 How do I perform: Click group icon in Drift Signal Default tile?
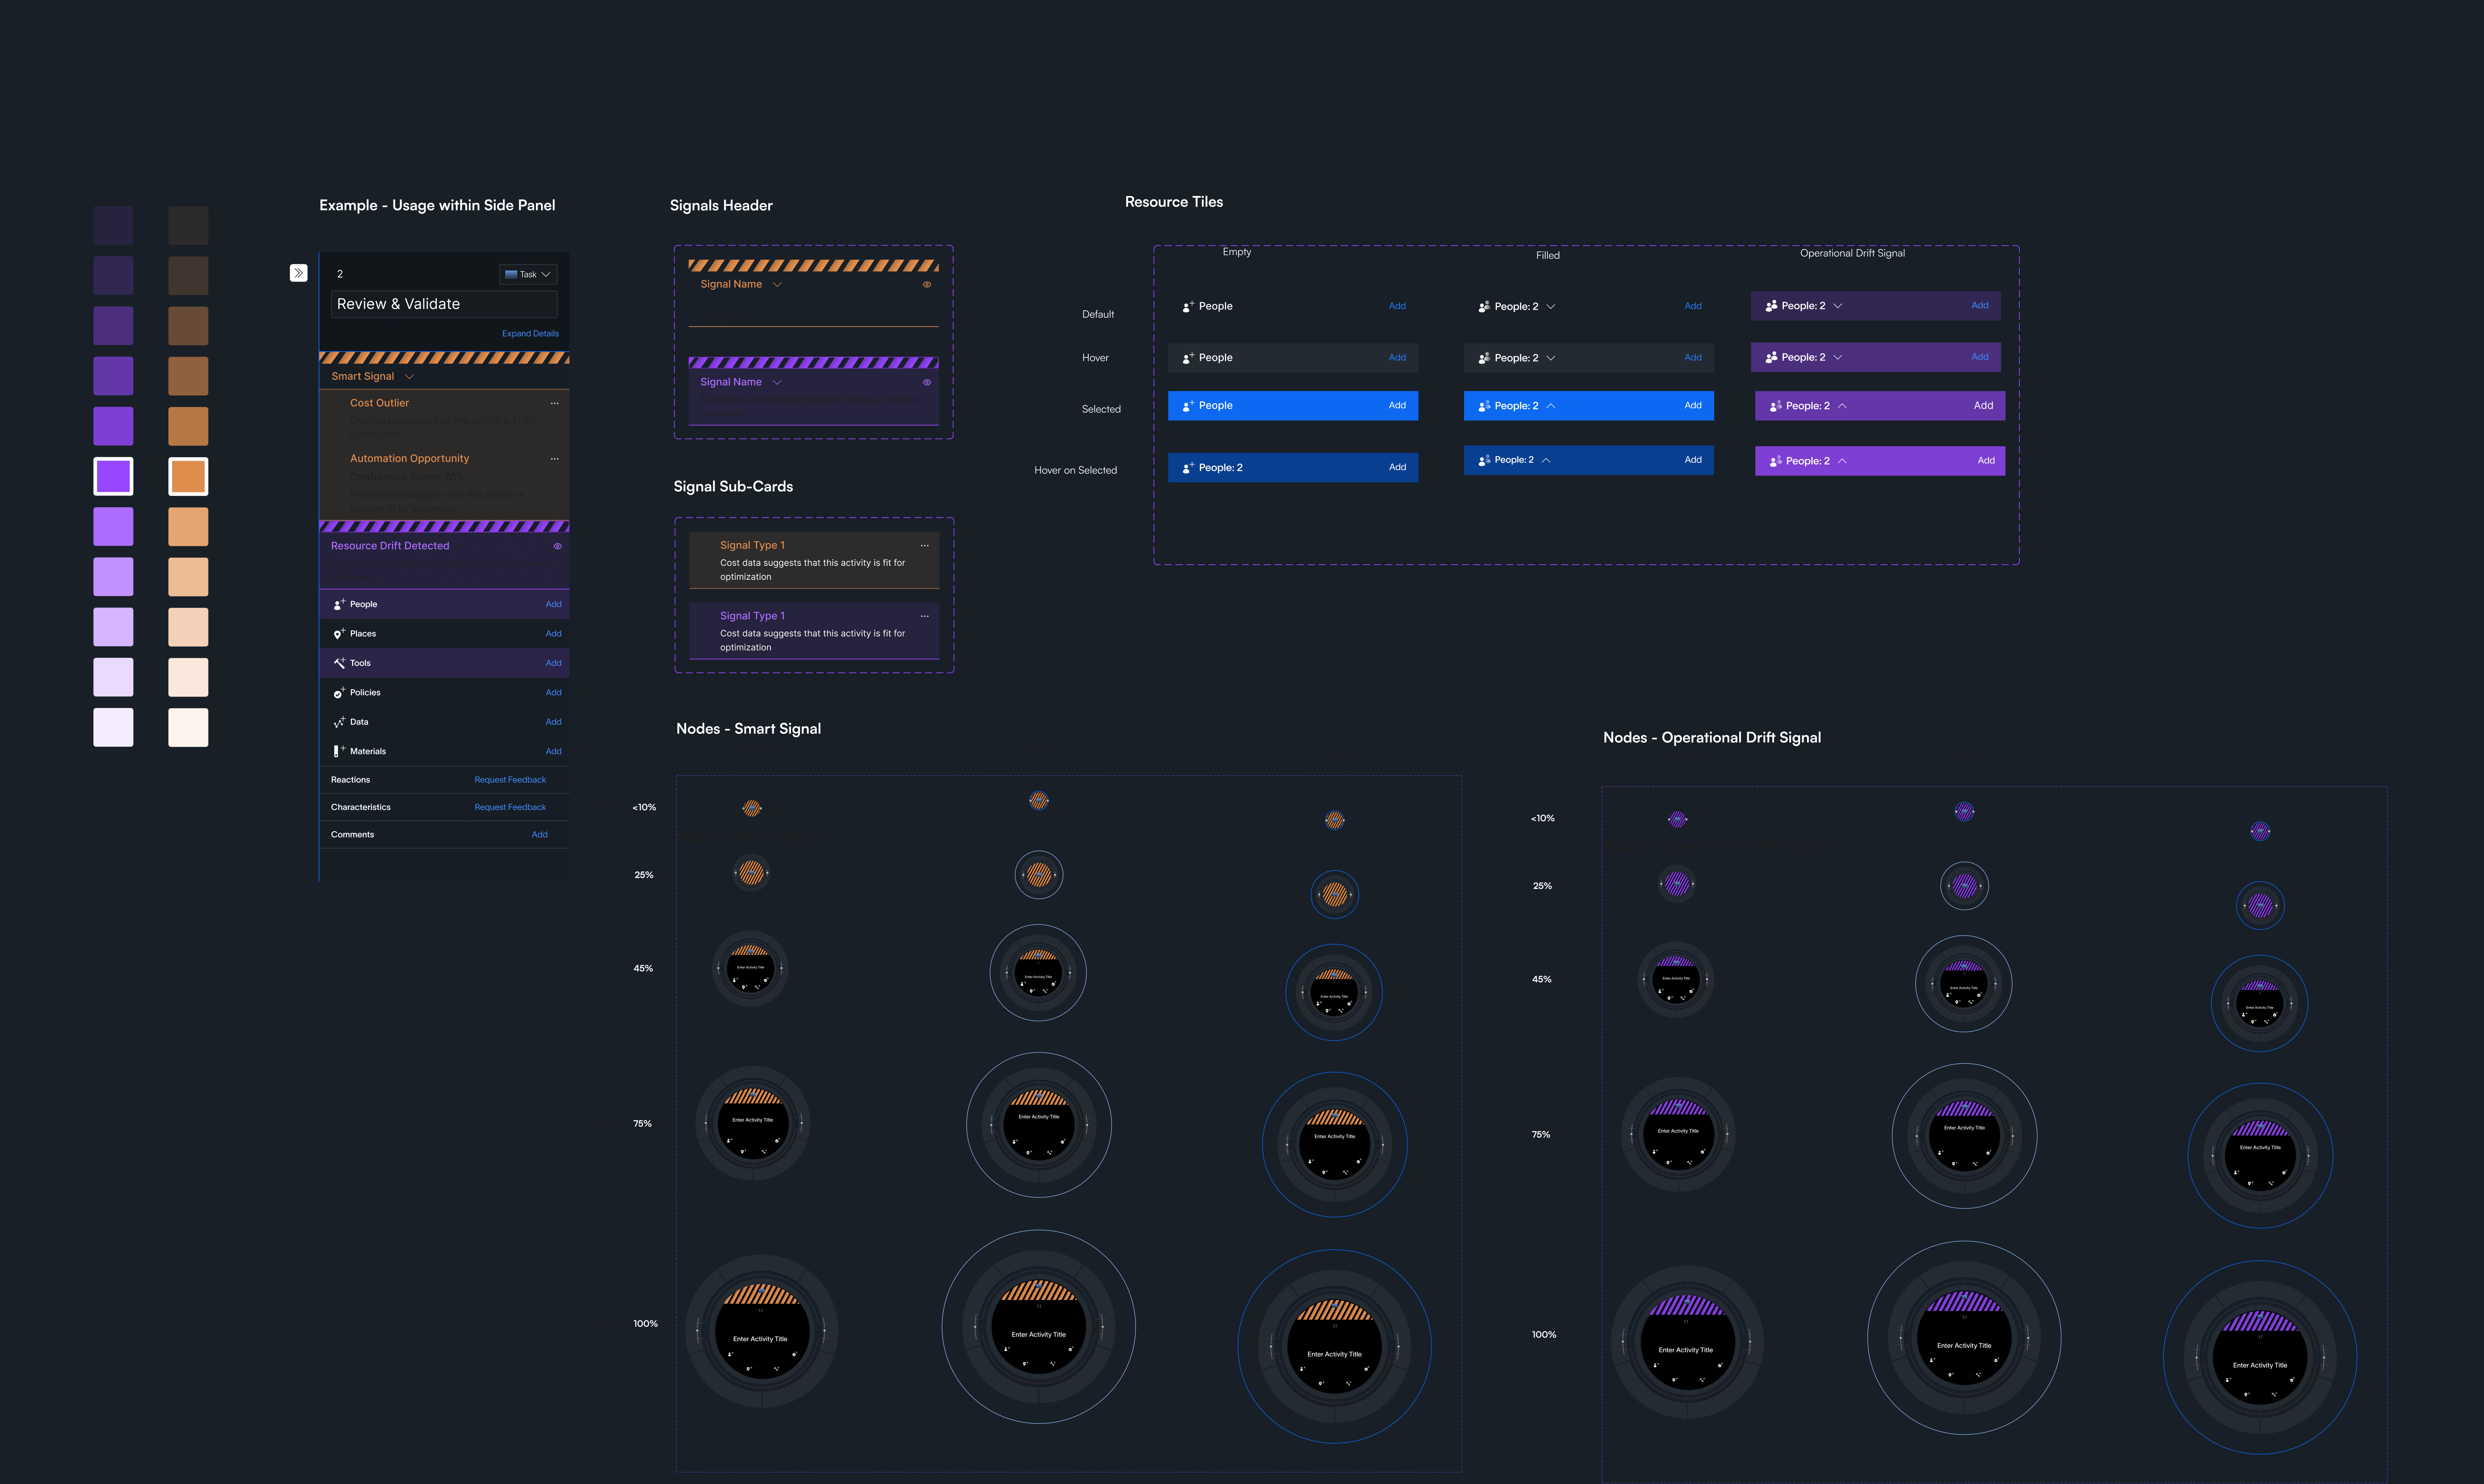tap(1771, 306)
